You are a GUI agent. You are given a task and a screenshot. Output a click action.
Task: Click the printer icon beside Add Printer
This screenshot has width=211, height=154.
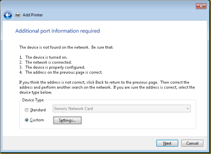coord(18,15)
